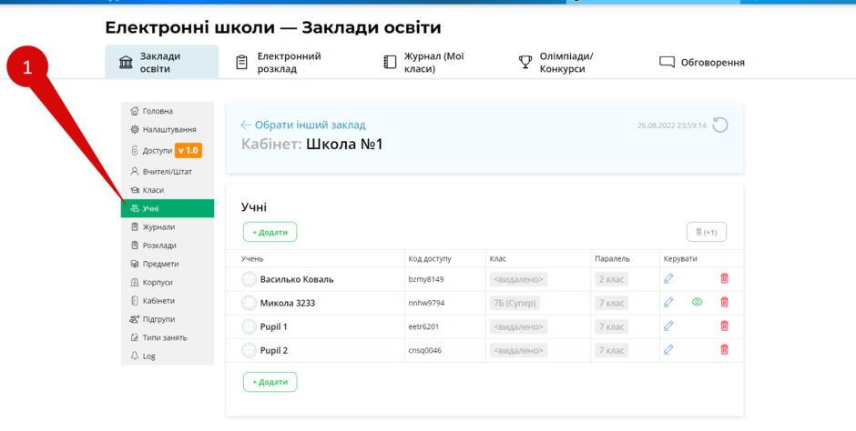Open Предмети in the sidebar
The height and width of the screenshot is (431, 856).
coord(167,264)
